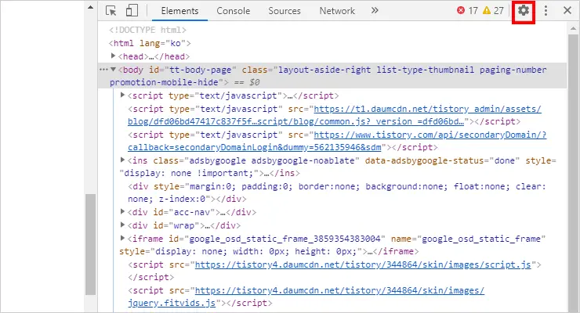This screenshot has width=580, height=313.
Task: Open the Network tab
Action: point(337,11)
